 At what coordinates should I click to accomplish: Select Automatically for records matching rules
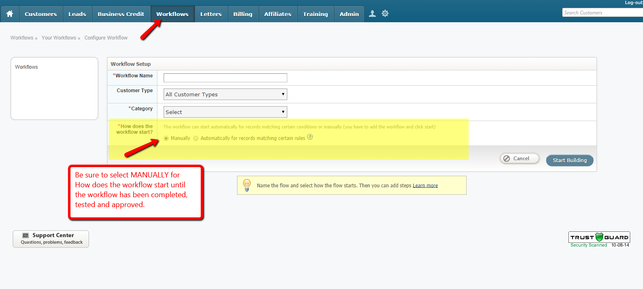click(196, 138)
